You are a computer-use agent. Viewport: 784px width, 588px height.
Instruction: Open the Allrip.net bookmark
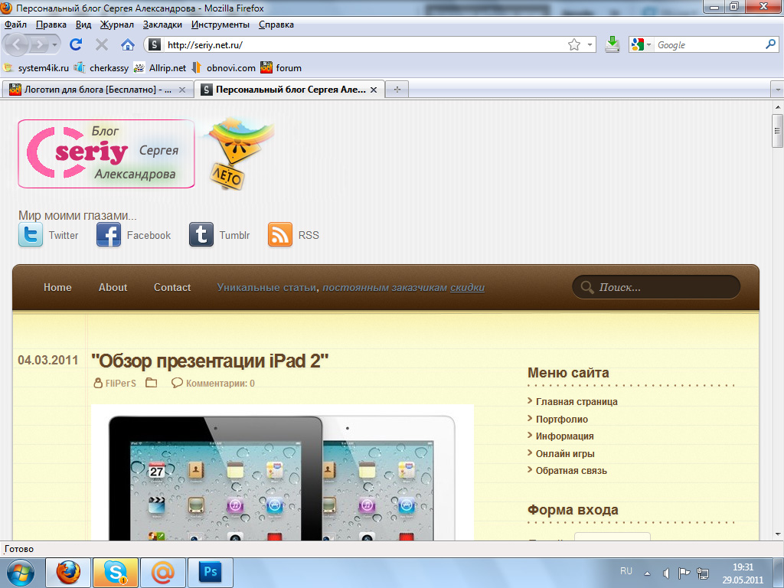tap(160, 68)
